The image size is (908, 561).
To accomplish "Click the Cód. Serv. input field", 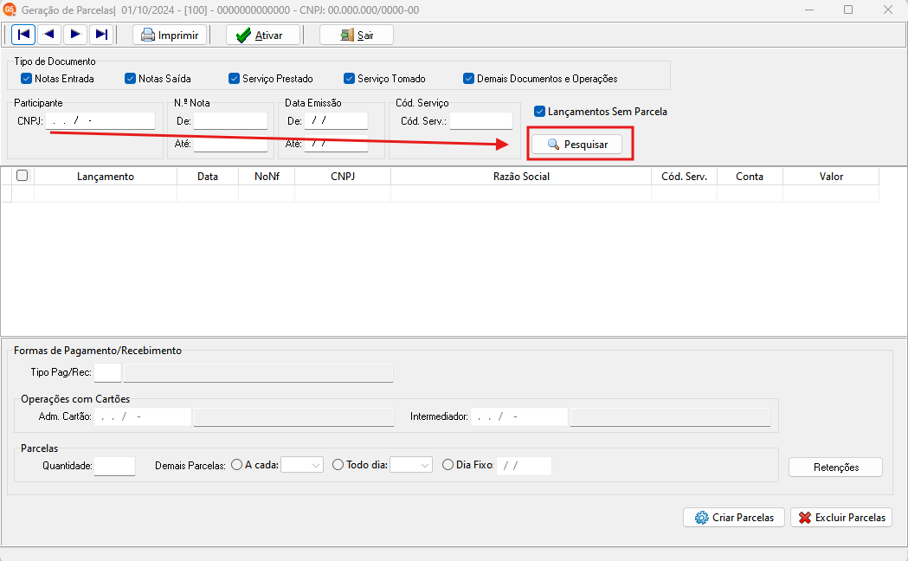I will click(481, 121).
